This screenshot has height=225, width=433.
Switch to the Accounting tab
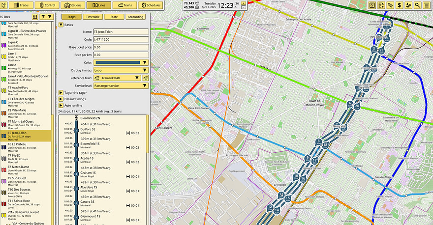135,17
